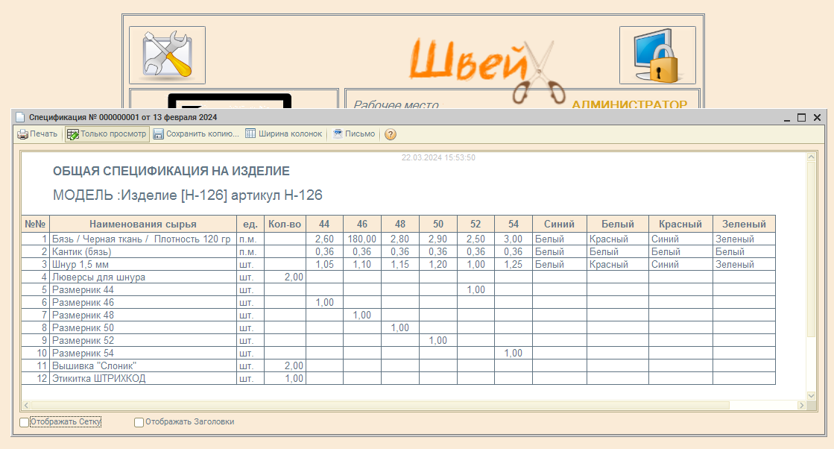Select the Синий column header
This screenshot has height=449, width=834.
[x=559, y=224]
